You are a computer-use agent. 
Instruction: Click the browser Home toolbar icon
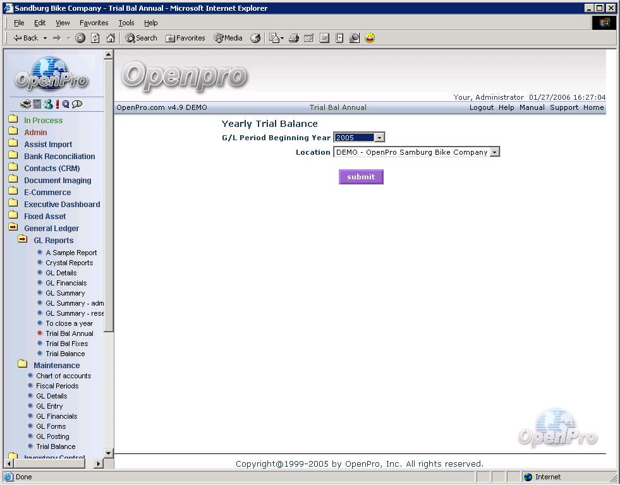point(111,38)
